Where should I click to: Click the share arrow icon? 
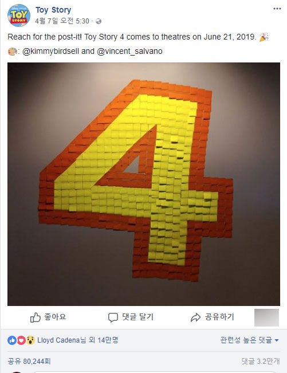click(196, 317)
